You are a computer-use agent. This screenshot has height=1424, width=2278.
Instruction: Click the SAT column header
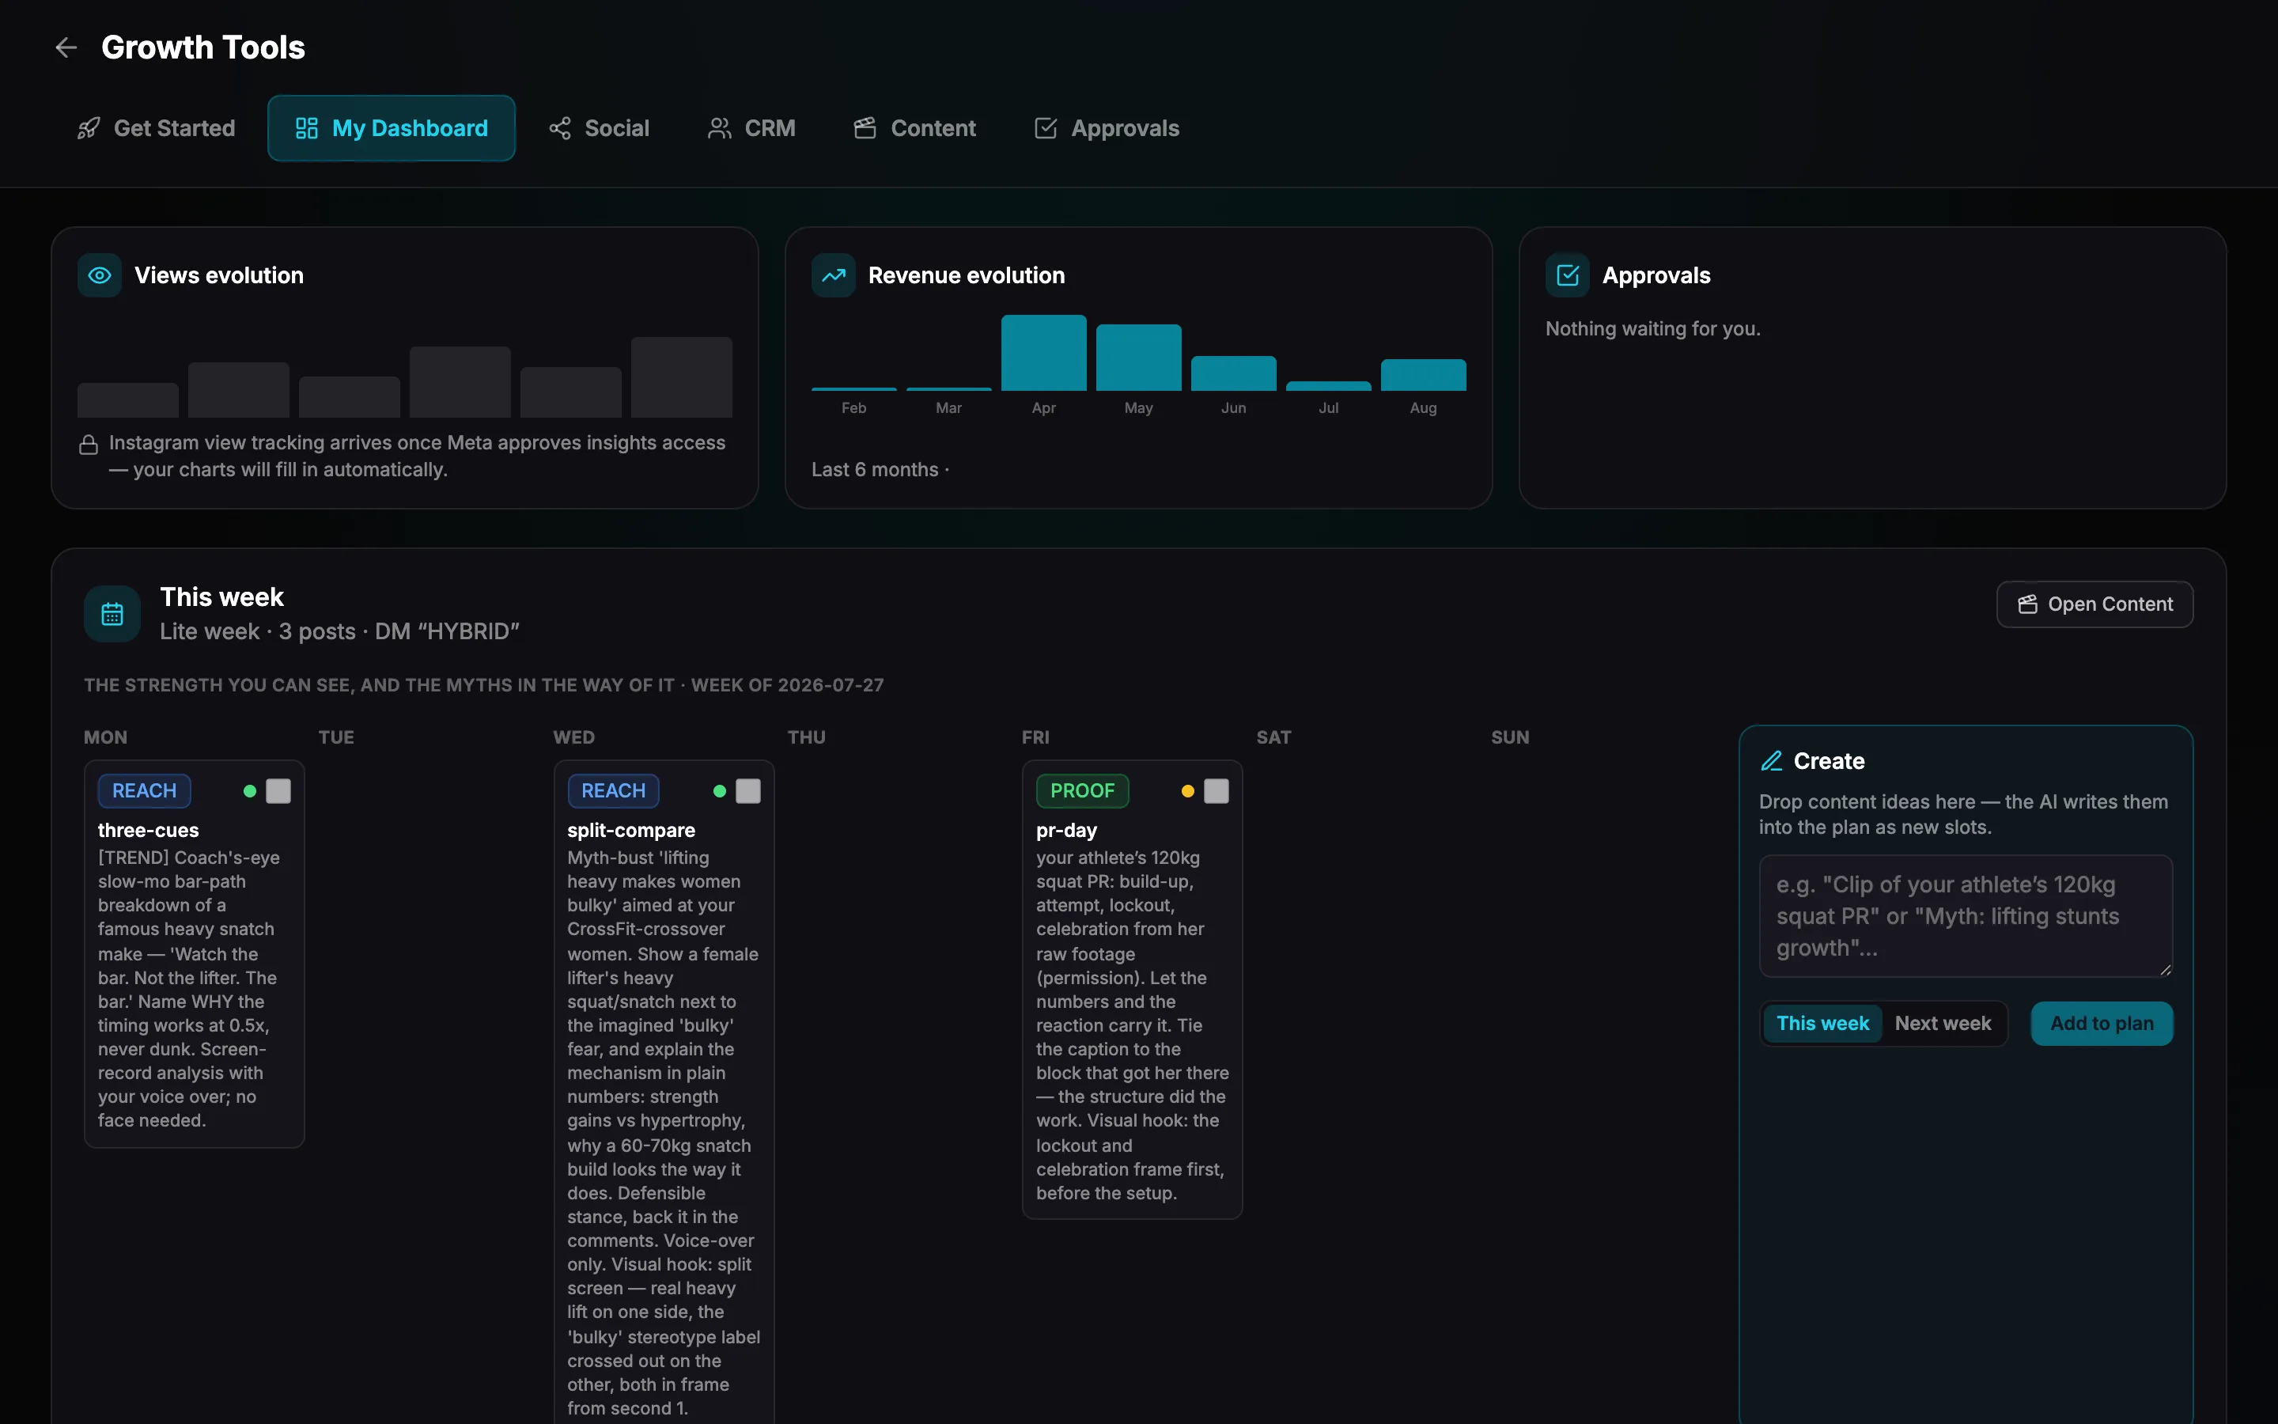1273,737
